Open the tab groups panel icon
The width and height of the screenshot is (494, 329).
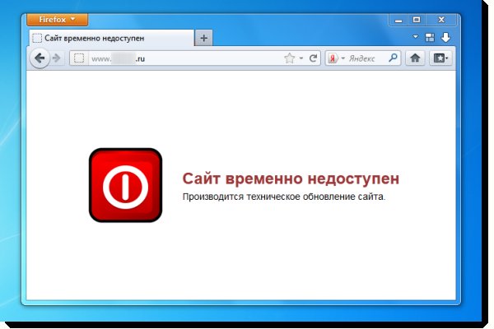430,38
